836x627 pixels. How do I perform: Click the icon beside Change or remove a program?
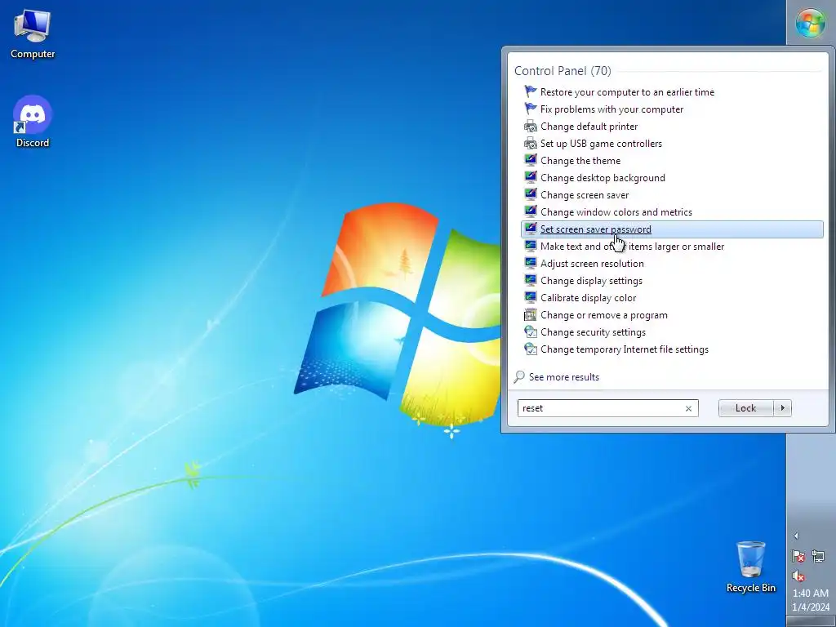(x=531, y=314)
